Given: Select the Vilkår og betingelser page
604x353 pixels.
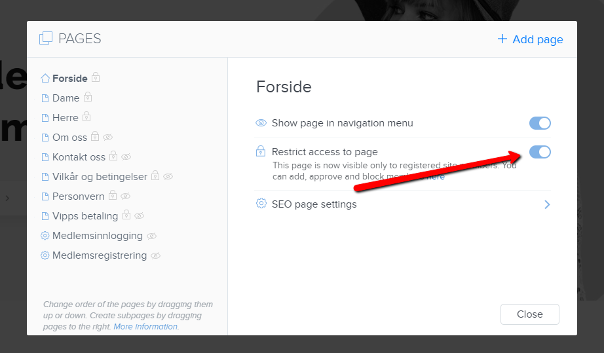Looking at the screenshot, I should (100, 177).
